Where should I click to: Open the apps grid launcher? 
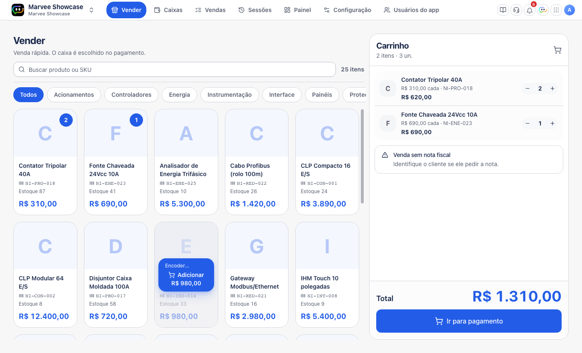pyautogui.click(x=556, y=10)
